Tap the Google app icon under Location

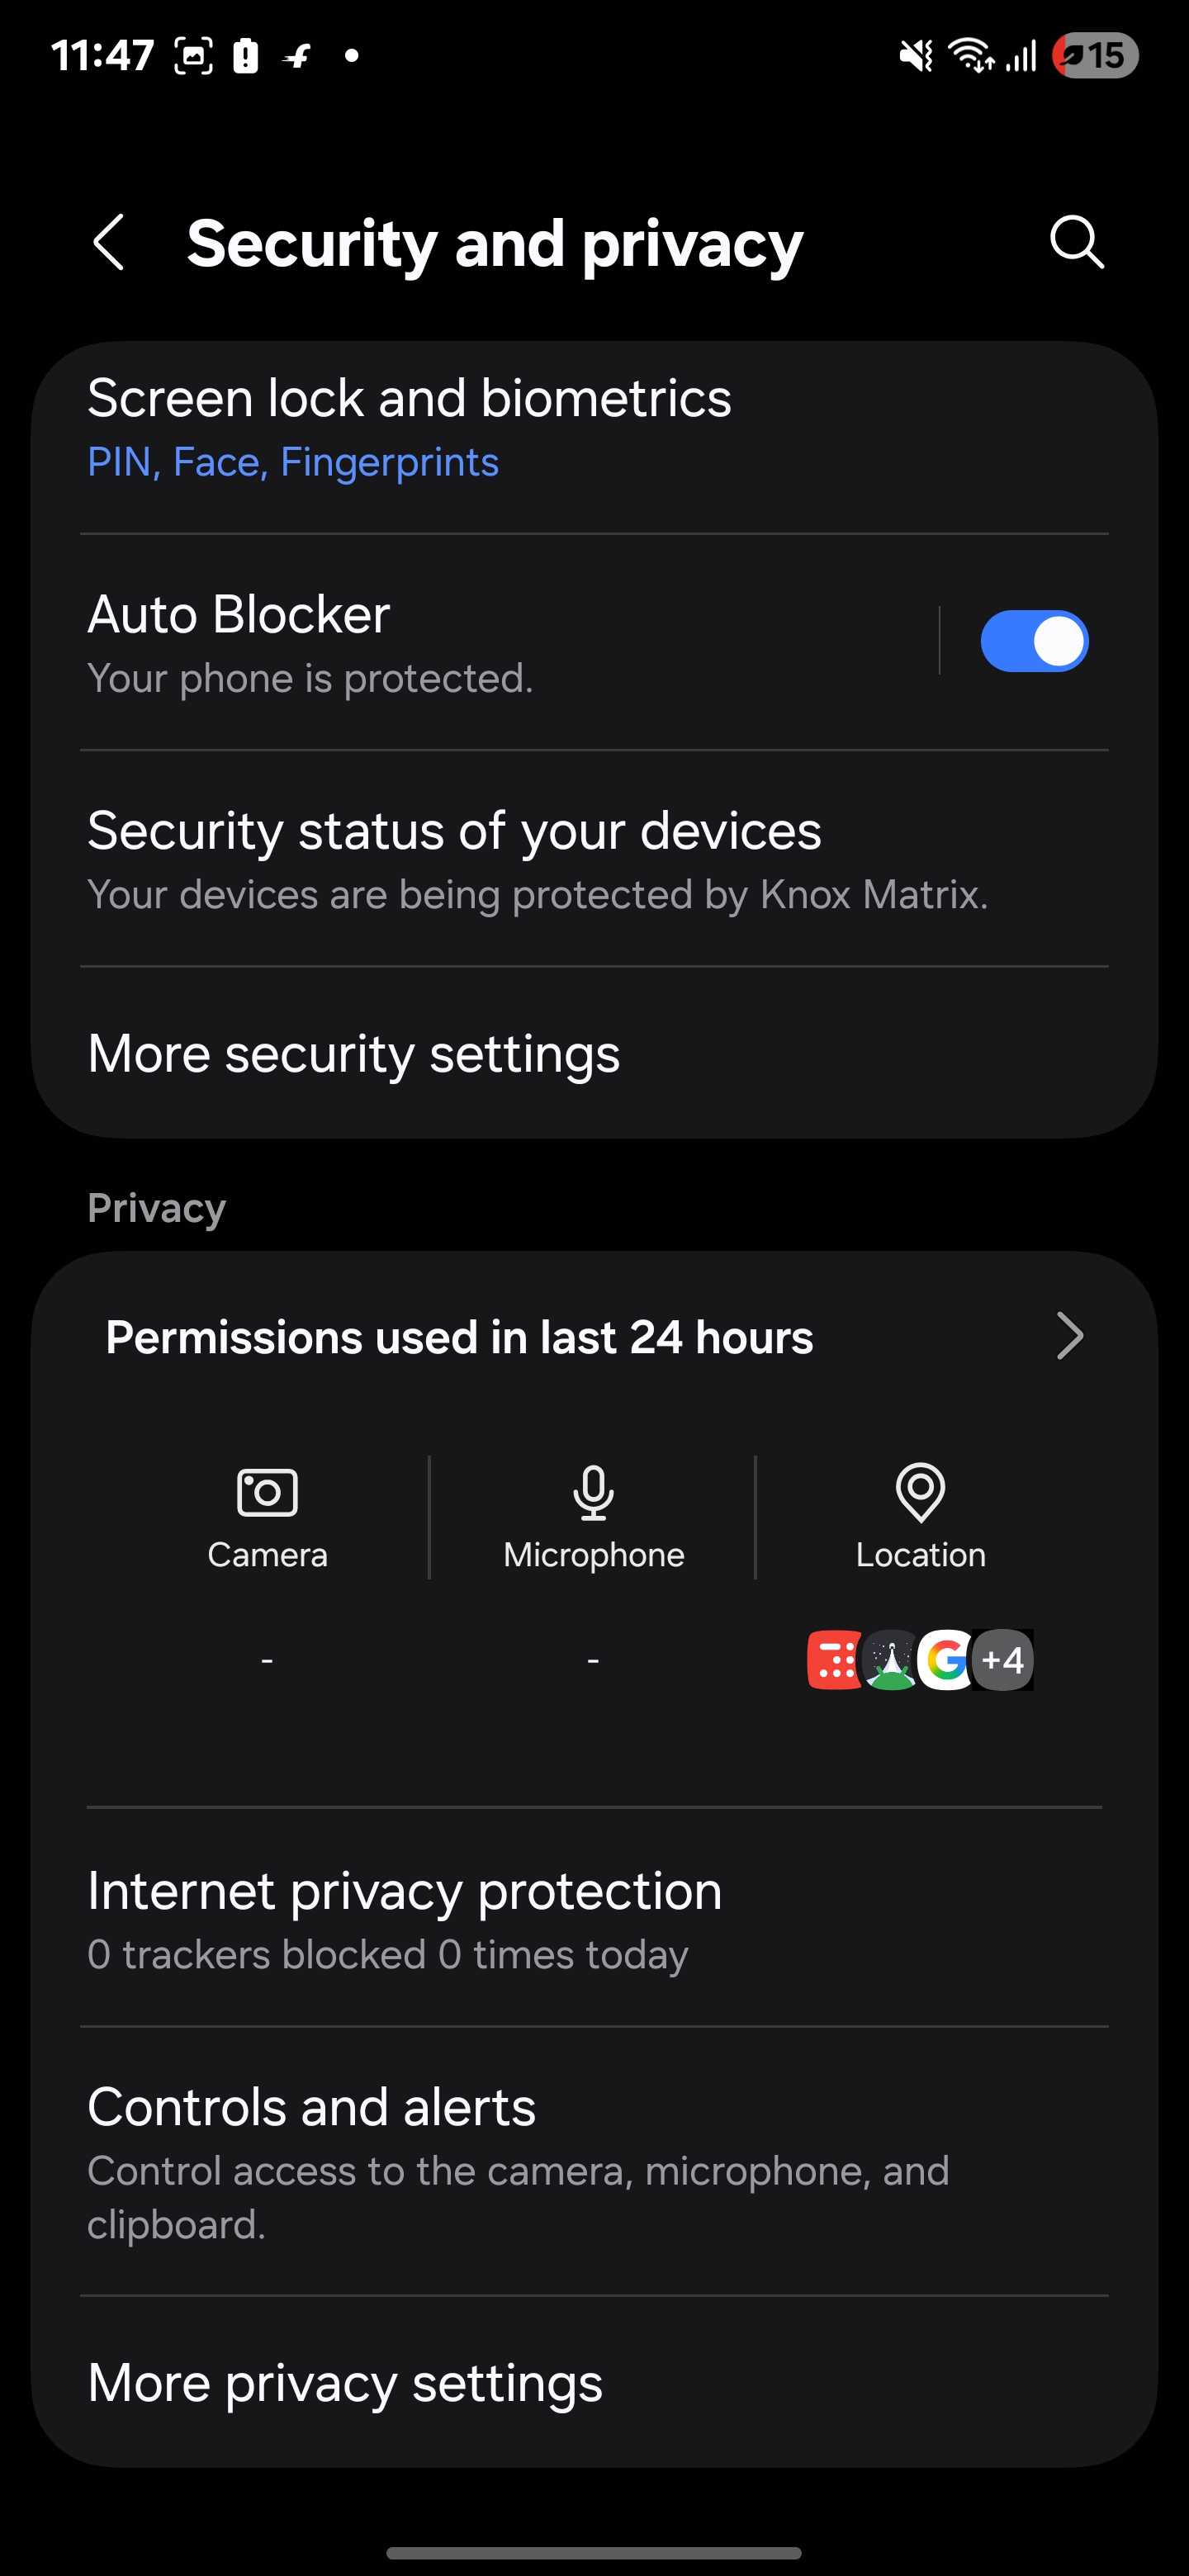[946, 1660]
